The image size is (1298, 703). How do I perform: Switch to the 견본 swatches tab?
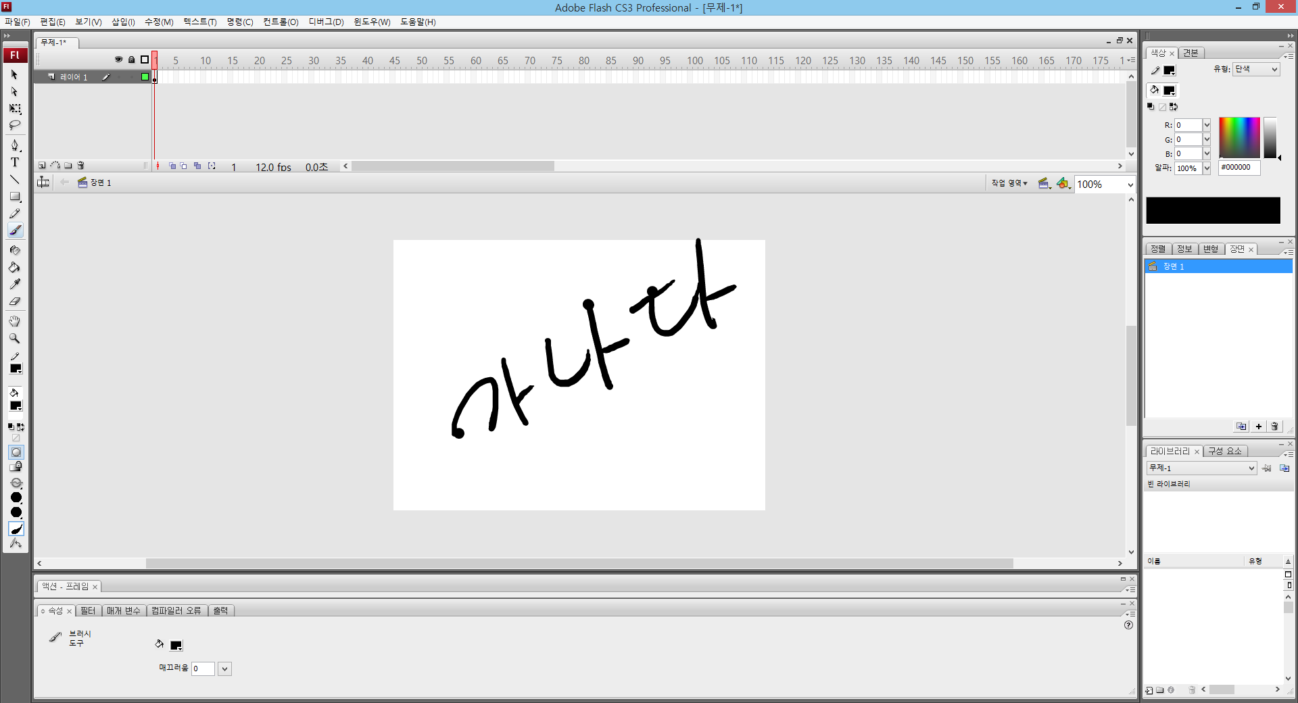[x=1191, y=53]
